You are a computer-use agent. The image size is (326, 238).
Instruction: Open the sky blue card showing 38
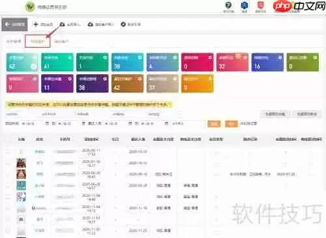[x=128, y=62]
